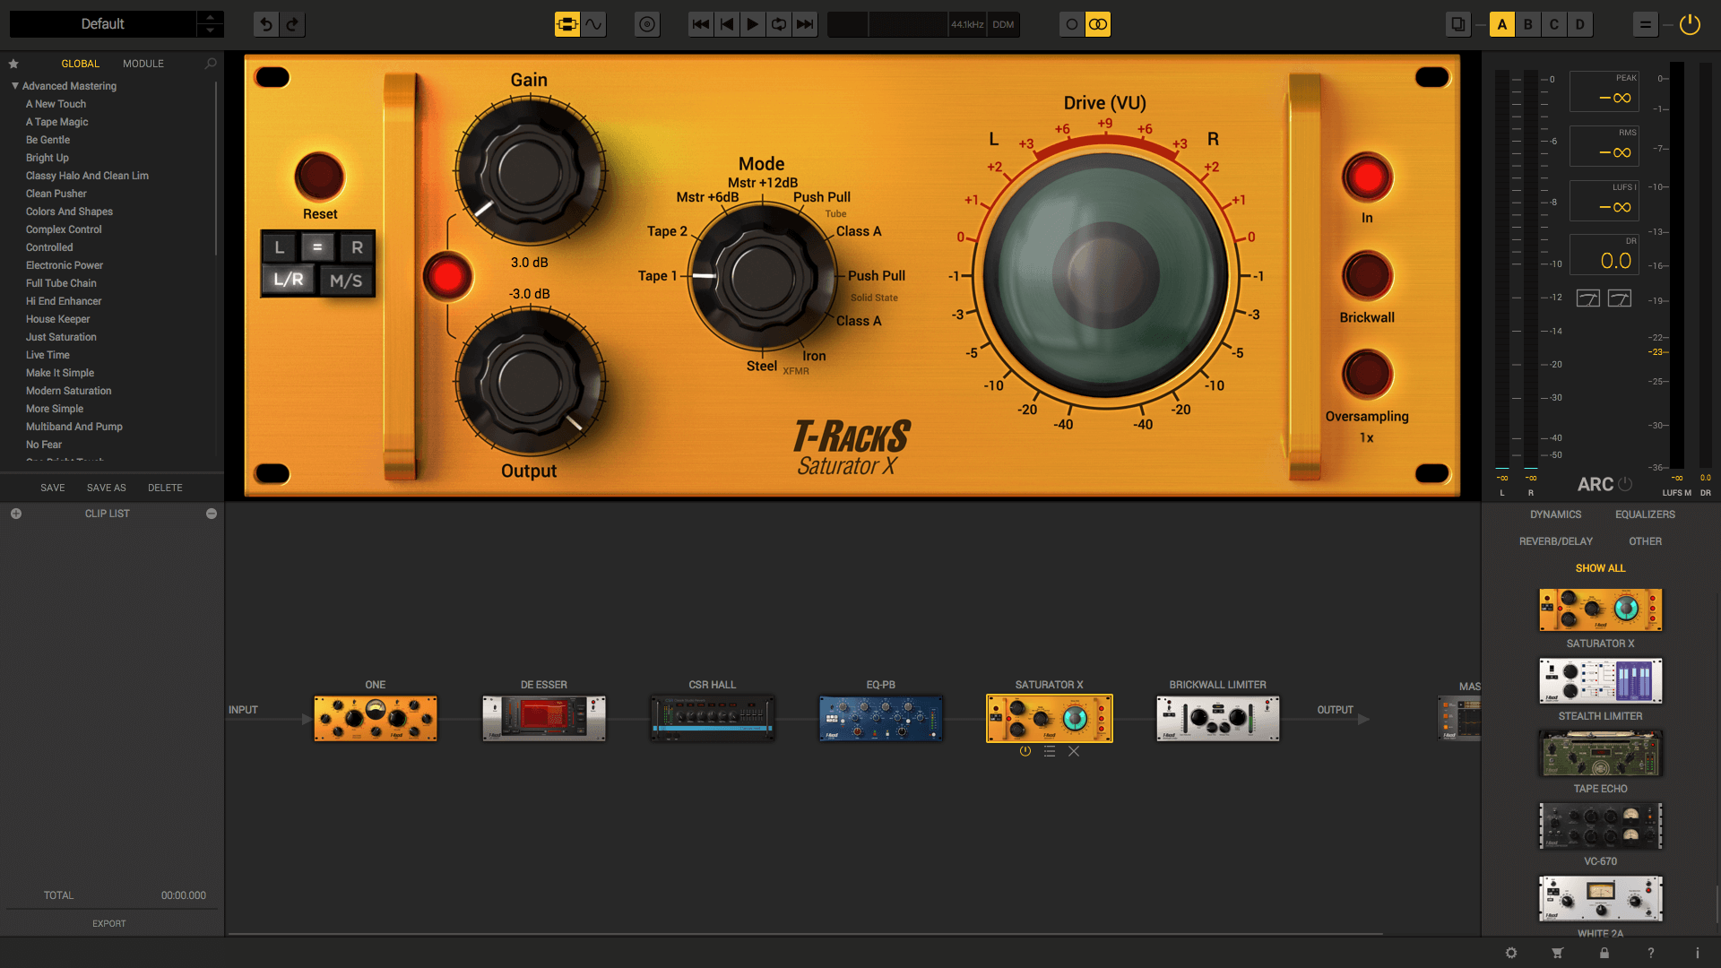The width and height of the screenshot is (1721, 968).
Task: Open the shop cart icon
Action: [1558, 953]
